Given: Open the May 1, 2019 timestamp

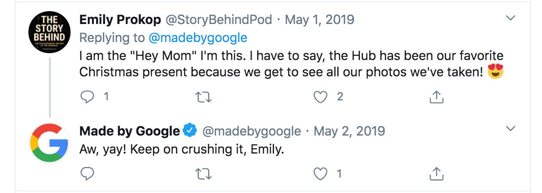Looking at the screenshot, I should pyautogui.click(x=320, y=19).
